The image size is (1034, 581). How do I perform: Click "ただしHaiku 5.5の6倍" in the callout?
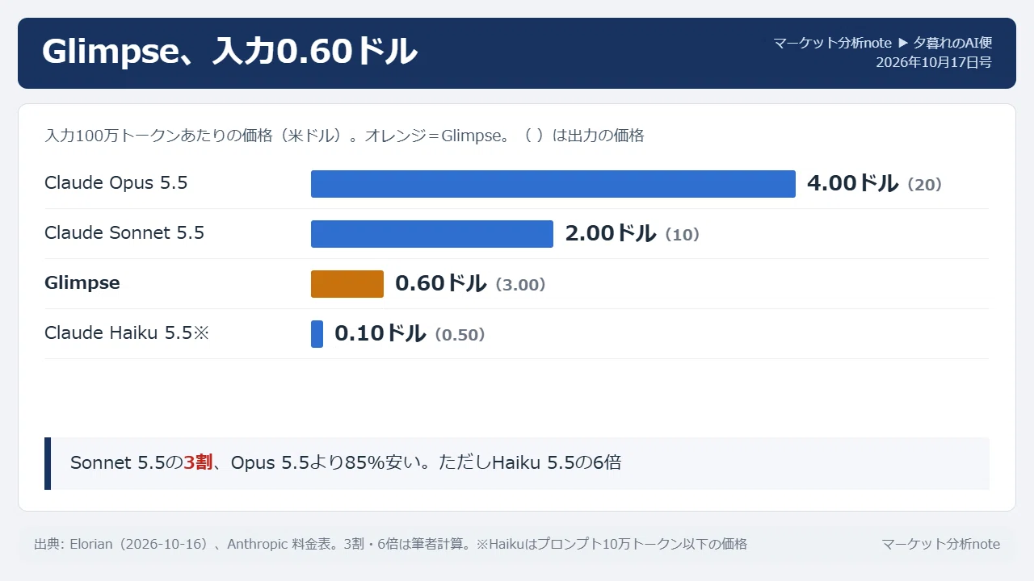(530, 463)
